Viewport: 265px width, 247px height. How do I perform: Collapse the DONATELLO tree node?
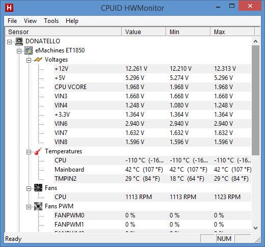(x=10, y=42)
